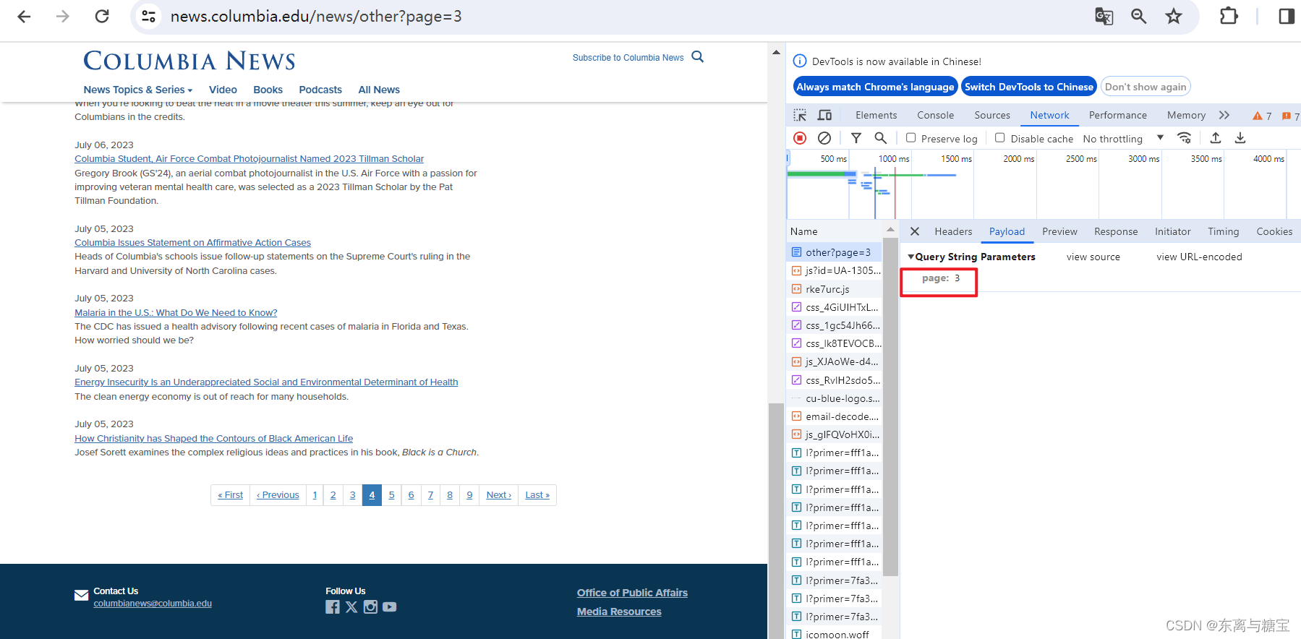Image resolution: width=1301 pixels, height=639 pixels.
Task: Close the request details pane X
Action: [x=915, y=231]
